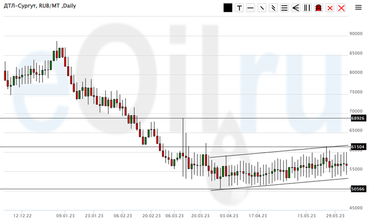Click the 29.05.23 date axis label
This screenshot has width=369, height=221.
[335, 214]
